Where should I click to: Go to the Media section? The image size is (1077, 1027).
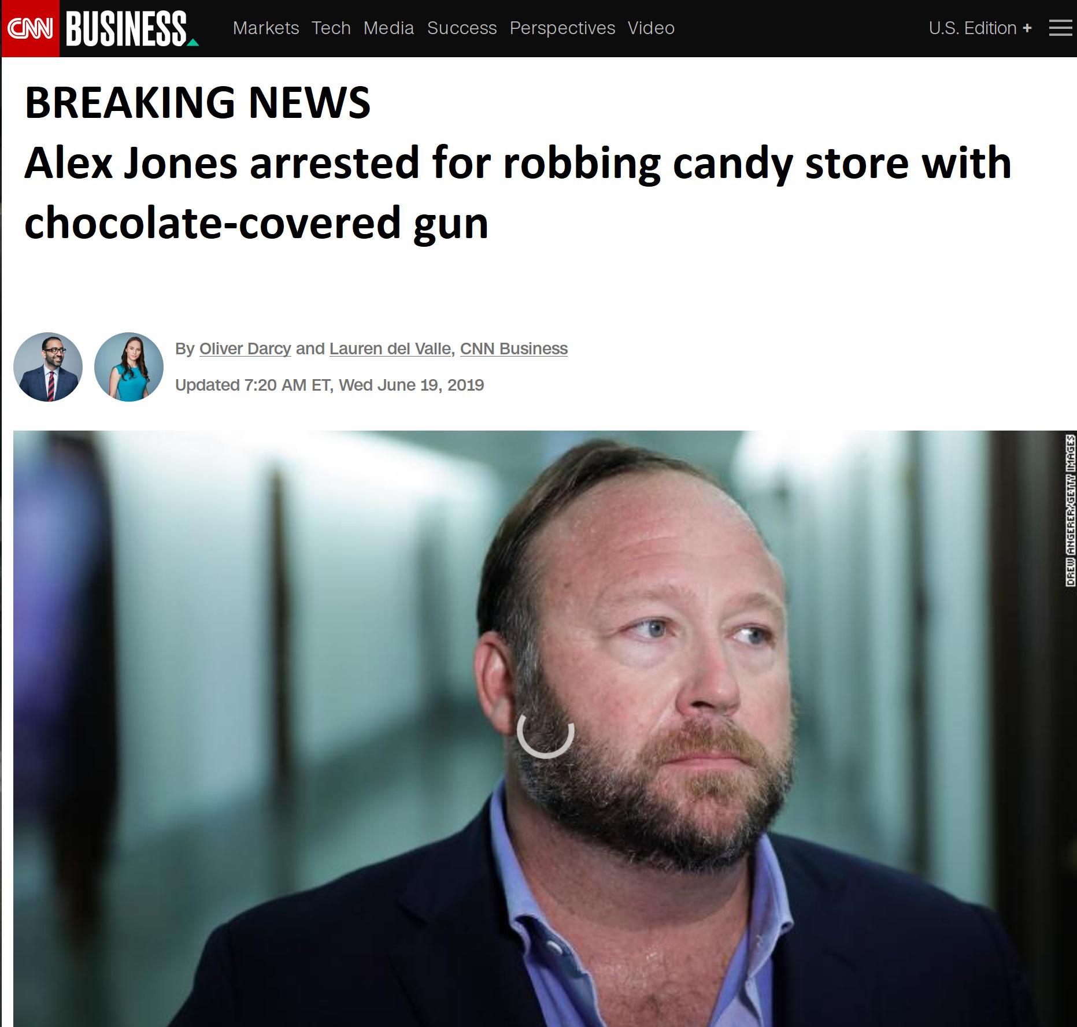[388, 28]
